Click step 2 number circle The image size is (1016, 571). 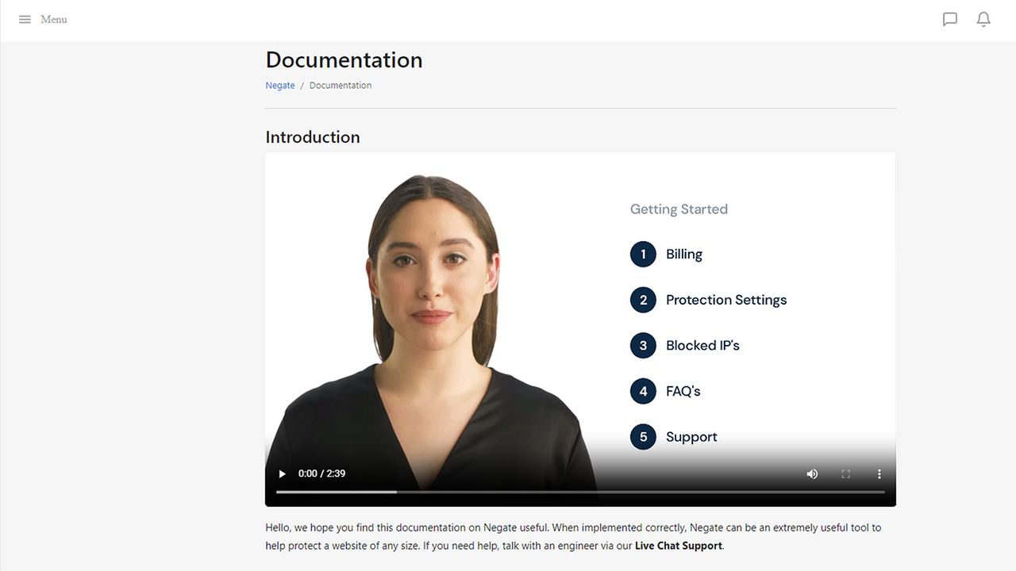(643, 300)
